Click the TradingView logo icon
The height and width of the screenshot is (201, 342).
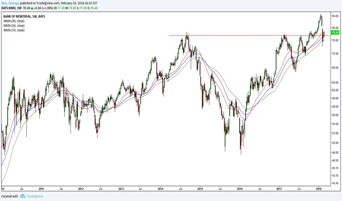23,196
